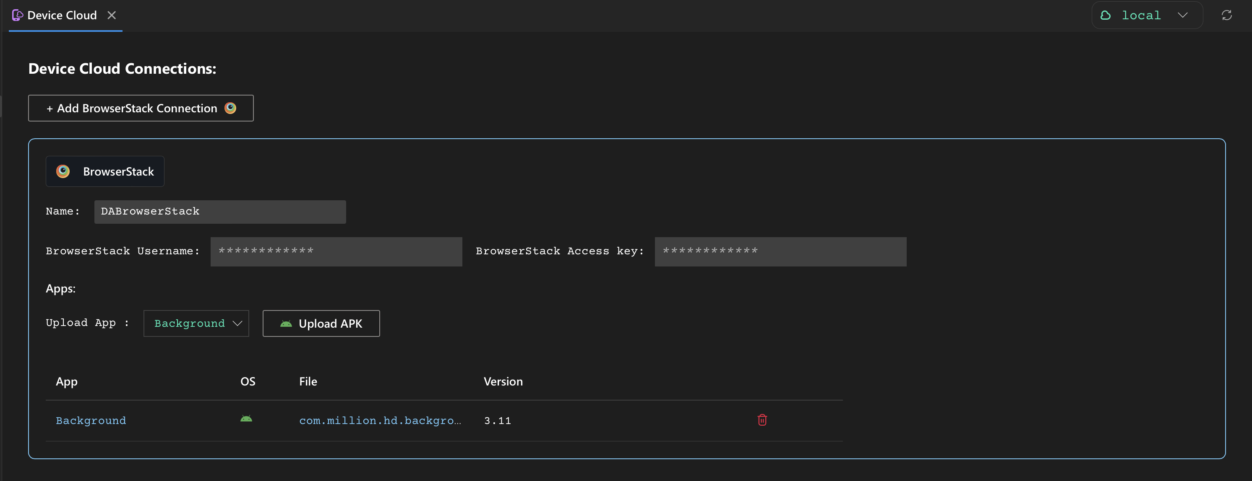Click the Name field containing DABrowserStack
The height and width of the screenshot is (481, 1252).
tap(220, 212)
